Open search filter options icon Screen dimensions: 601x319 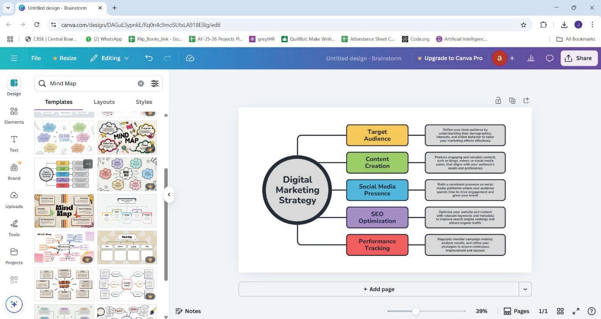click(x=155, y=84)
